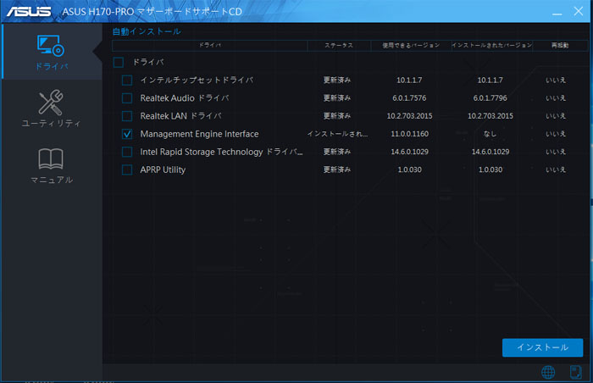Click the なし installed version cell
The height and width of the screenshot is (383, 593).
[490, 134]
